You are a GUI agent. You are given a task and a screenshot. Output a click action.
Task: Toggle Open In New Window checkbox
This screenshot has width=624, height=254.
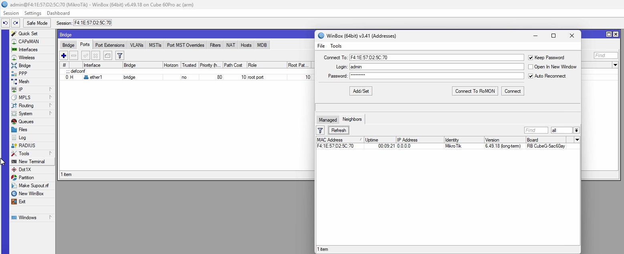[531, 67]
